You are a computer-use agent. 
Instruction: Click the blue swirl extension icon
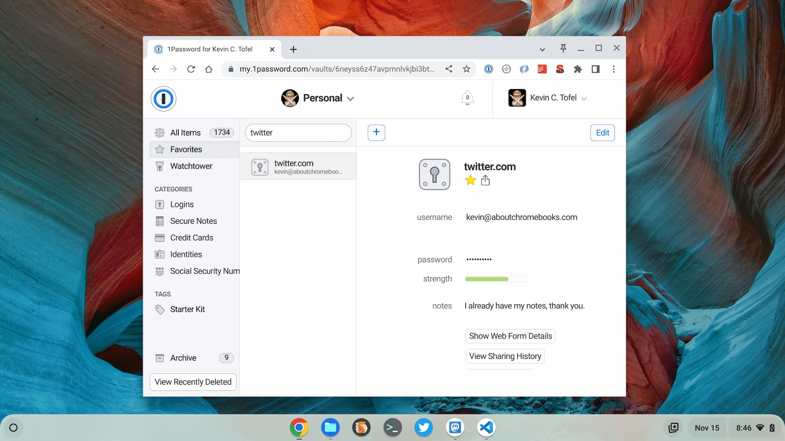[524, 69]
